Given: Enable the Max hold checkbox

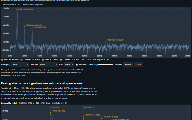Looking at the screenshot, I should 77,65.
